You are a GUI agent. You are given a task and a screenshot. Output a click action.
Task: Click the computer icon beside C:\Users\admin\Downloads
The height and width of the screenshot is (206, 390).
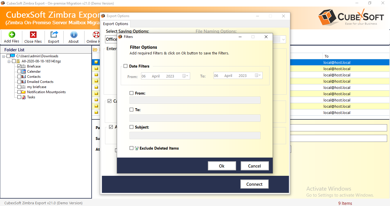13,56
